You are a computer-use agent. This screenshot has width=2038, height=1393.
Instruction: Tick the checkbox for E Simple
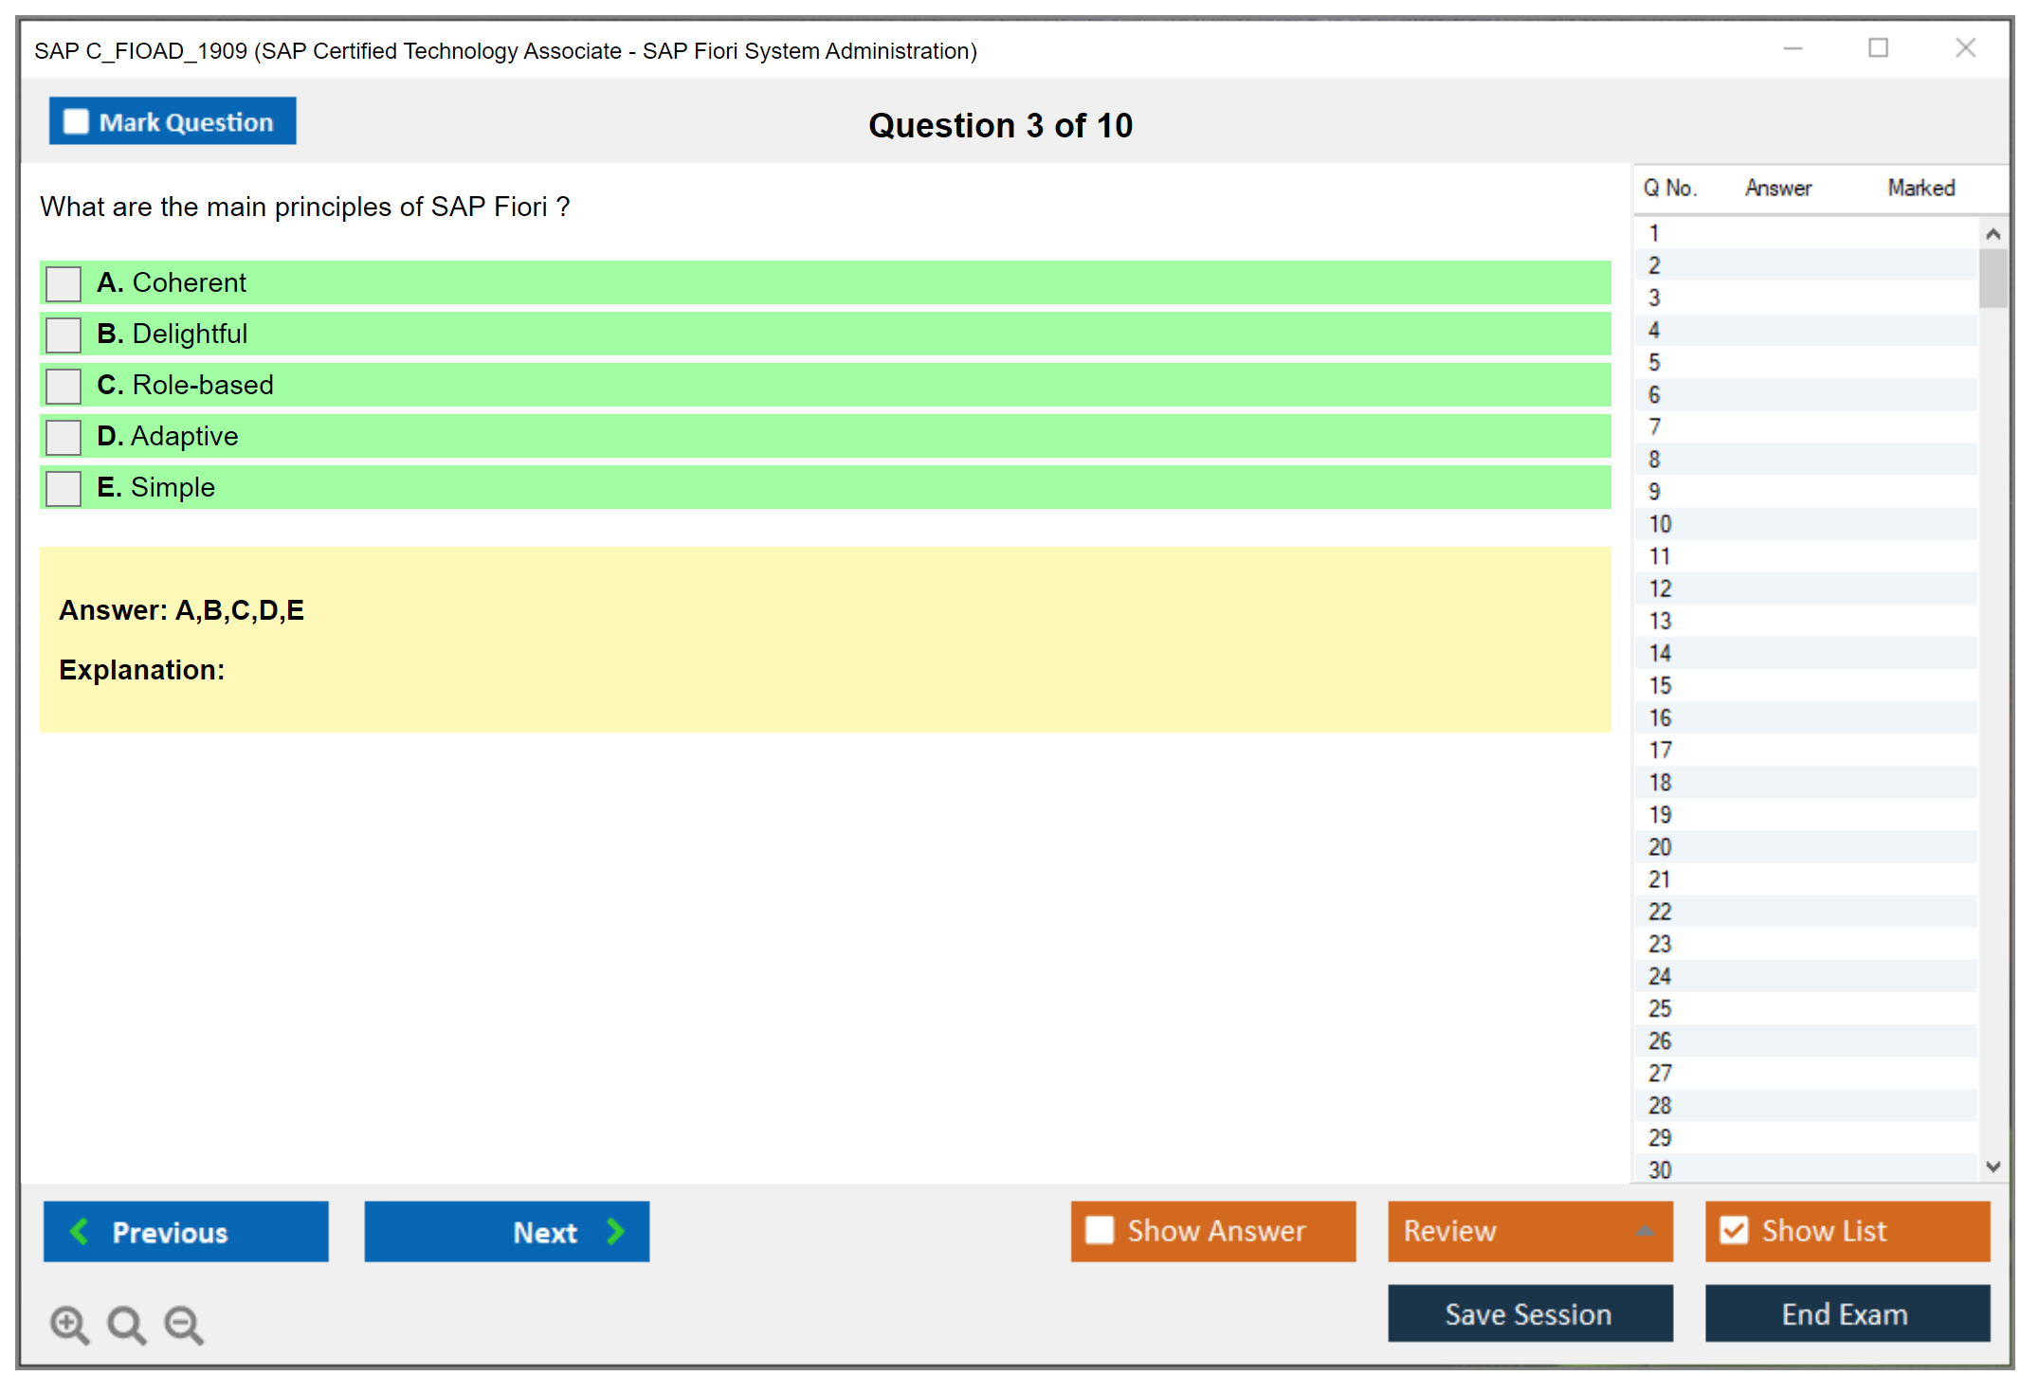coord(64,488)
